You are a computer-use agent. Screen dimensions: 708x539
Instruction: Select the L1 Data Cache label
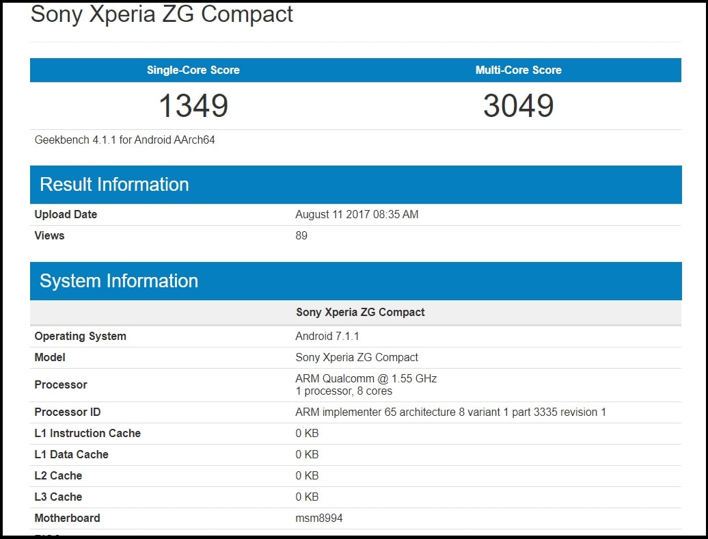pyautogui.click(x=71, y=454)
